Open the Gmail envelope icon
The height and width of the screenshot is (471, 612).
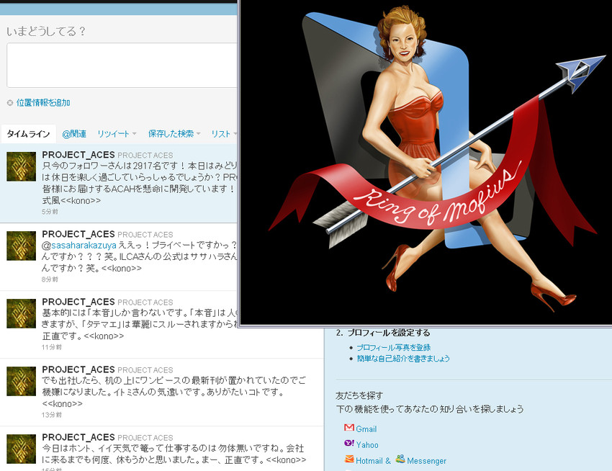[349, 428]
